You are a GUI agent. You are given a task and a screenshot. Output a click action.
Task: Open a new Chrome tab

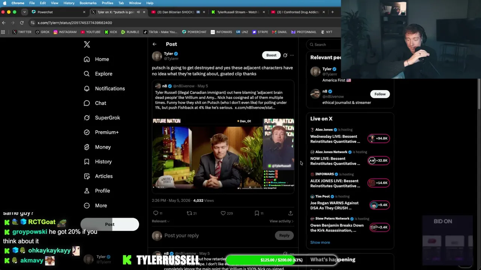point(332,12)
